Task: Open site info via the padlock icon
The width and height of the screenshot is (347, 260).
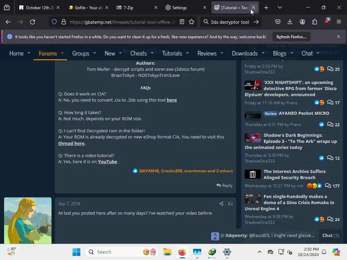Action: (x=63, y=22)
